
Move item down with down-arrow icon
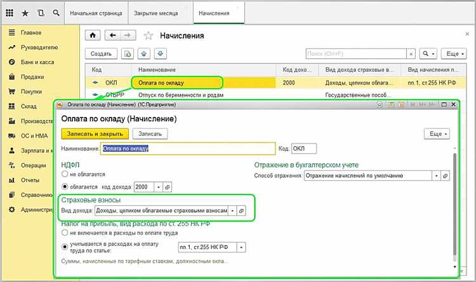coord(161,54)
